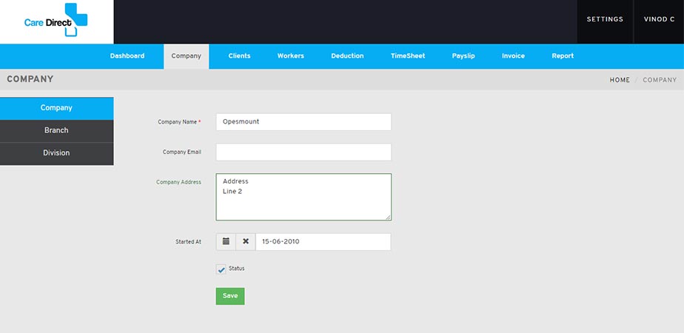Toggle the Status checkbox
The width and height of the screenshot is (684, 333).
point(221,269)
